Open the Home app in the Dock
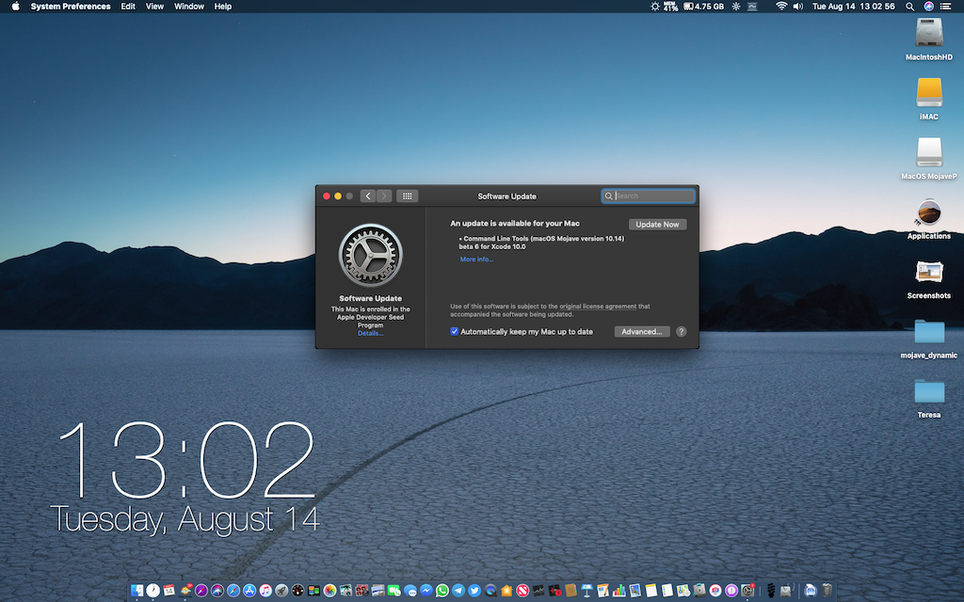 [x=506, y=591]
